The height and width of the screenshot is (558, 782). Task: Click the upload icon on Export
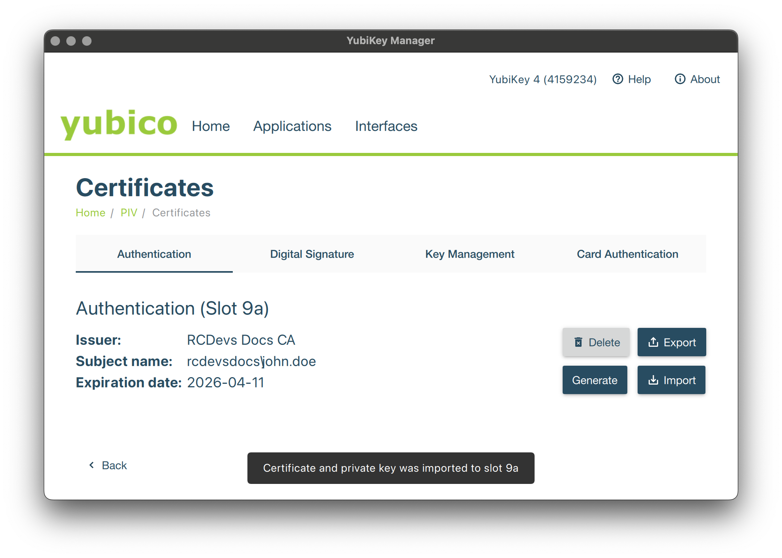653,342
